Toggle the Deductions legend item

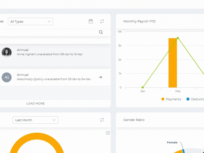(195, 99)
